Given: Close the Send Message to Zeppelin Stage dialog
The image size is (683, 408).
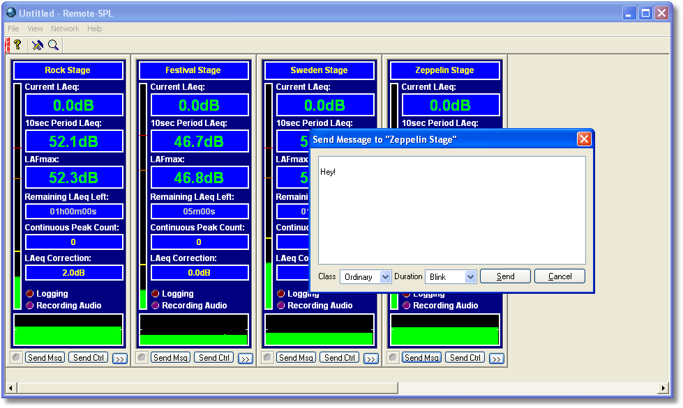Looking at the screenshot, I should [584, 139].
